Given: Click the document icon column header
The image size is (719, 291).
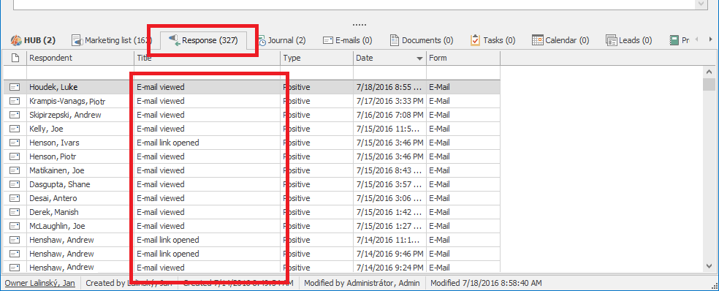Looking at the screenshot, I should pyautogui.click(x=15, y=58).
